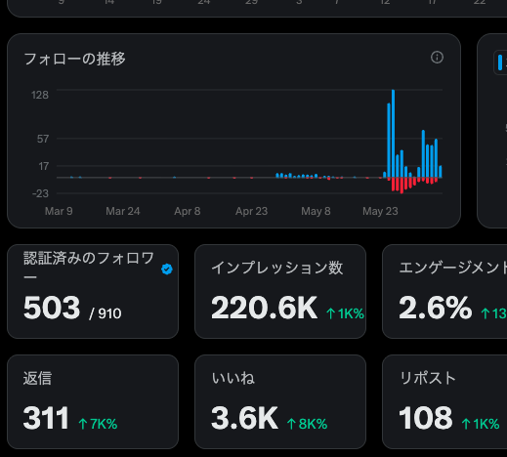Viewport: 507px width, 457px height.
Task: Open the インプレッション数 card
Action: pos(280,292)
